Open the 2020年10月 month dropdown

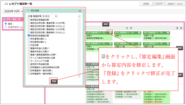click(13, 11)
